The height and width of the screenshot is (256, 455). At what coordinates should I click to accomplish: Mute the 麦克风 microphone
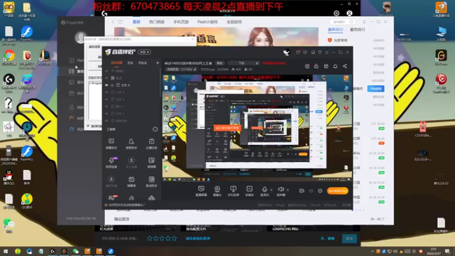pos(264,191)
